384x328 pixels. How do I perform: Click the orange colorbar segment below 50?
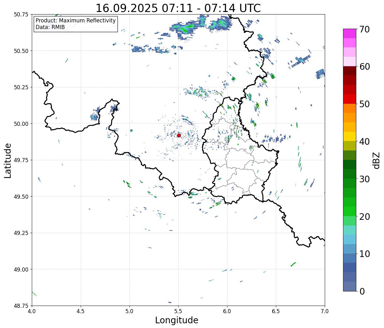pos(350,108)
